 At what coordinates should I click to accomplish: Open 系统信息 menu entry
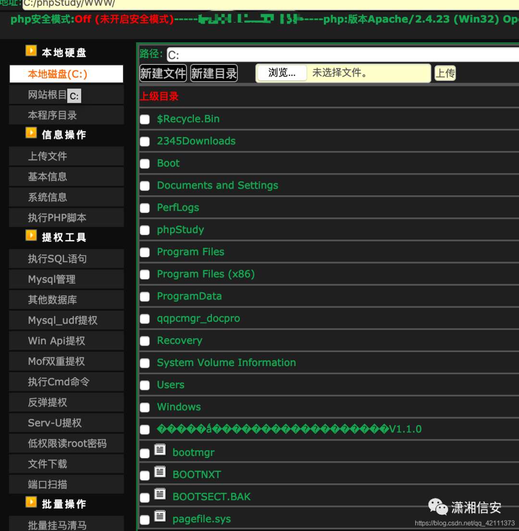click(x=66, y=197)
